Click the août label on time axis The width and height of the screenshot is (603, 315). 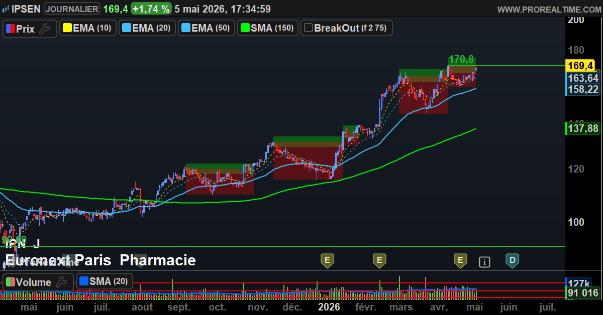click(x=142, y=307)
